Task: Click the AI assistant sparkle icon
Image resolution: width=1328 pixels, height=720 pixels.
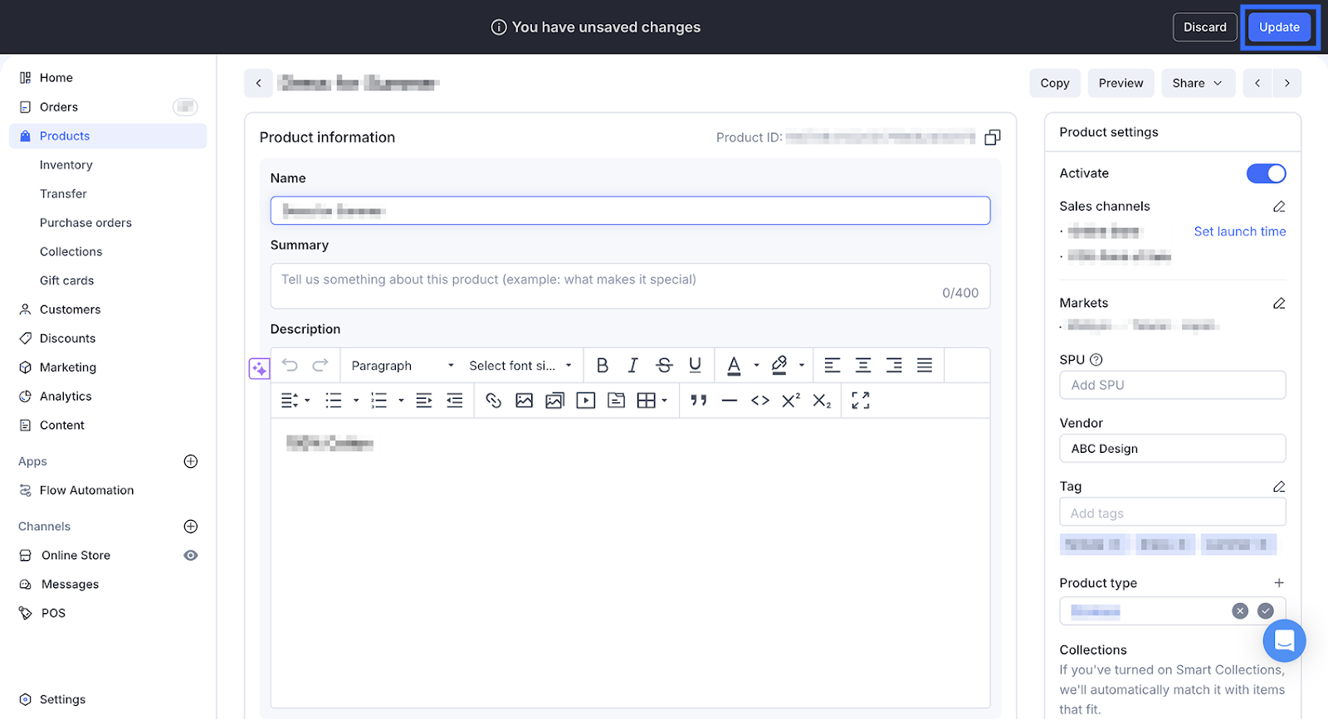Action: point(259,369)
